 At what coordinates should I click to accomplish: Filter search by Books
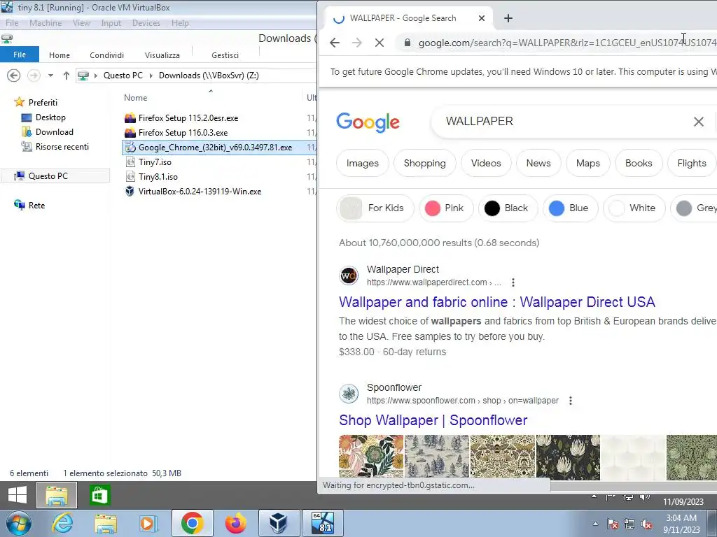point(639,163)
